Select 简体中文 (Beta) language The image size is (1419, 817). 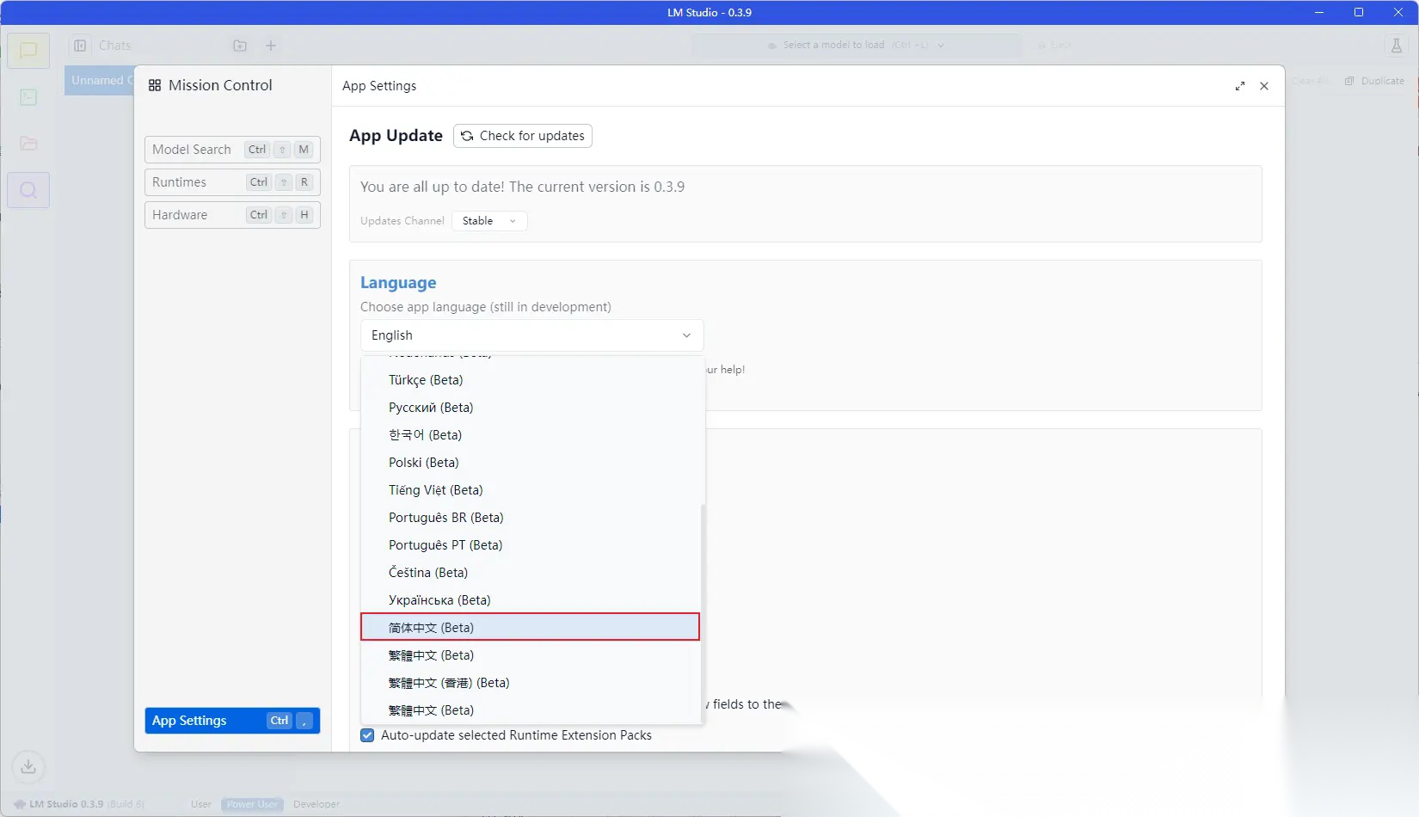[530, 627]
